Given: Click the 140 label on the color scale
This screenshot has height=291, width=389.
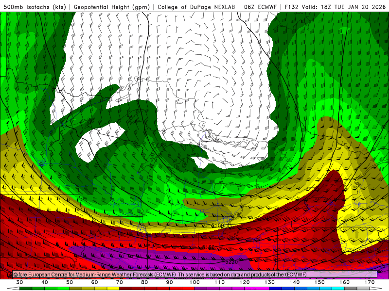Looking at the screenshot, I should (295, 282).
